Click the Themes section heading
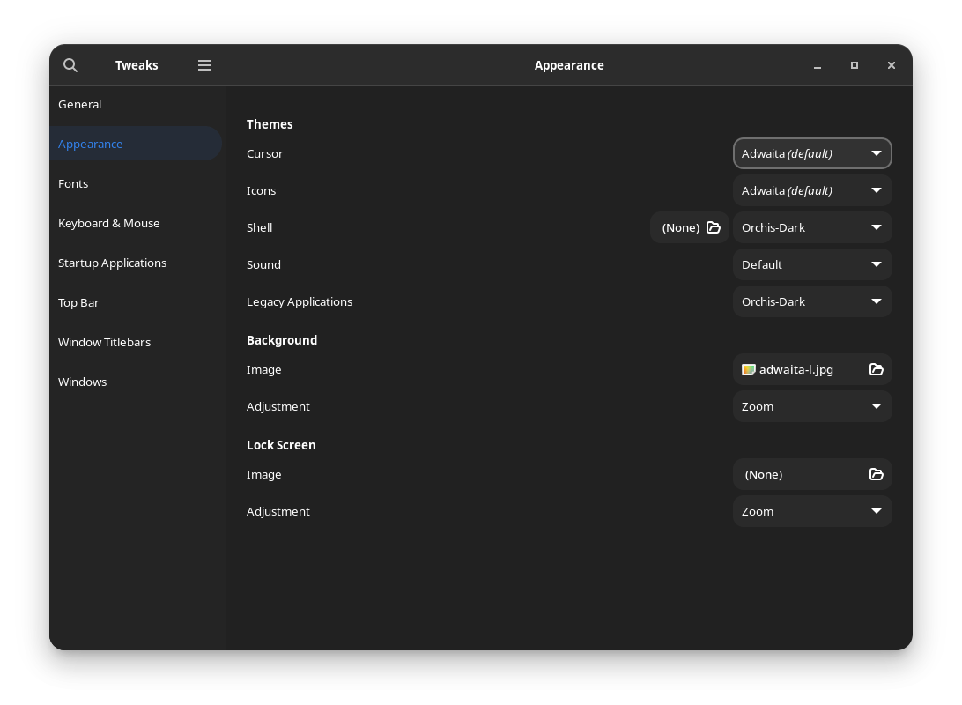The width and height of the screenshot is (962, 705). click(270, 124)
